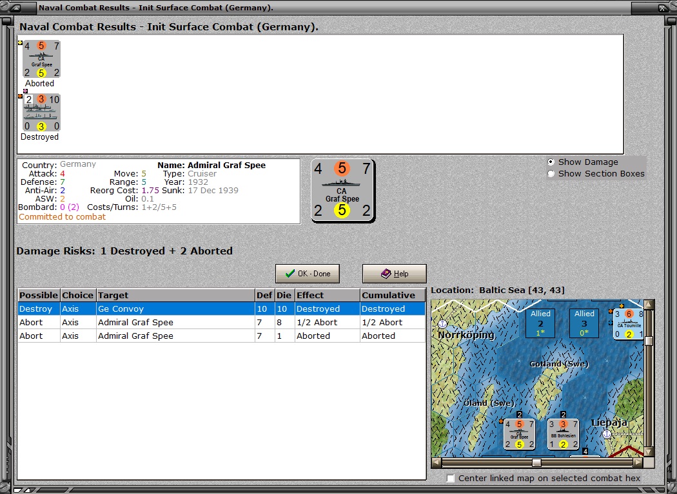Click the Target column header

coord(175,296)
